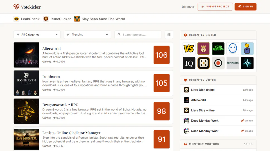270x151 pixels.
Task: Click the Slay Sean Save The World text link
Action: click(x=103, y=19)
